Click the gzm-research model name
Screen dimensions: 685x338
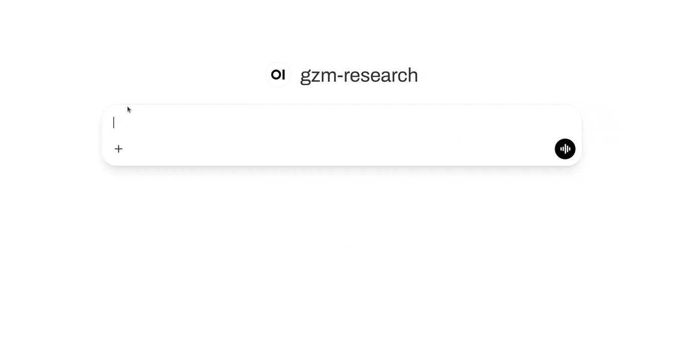click(359, 75)
